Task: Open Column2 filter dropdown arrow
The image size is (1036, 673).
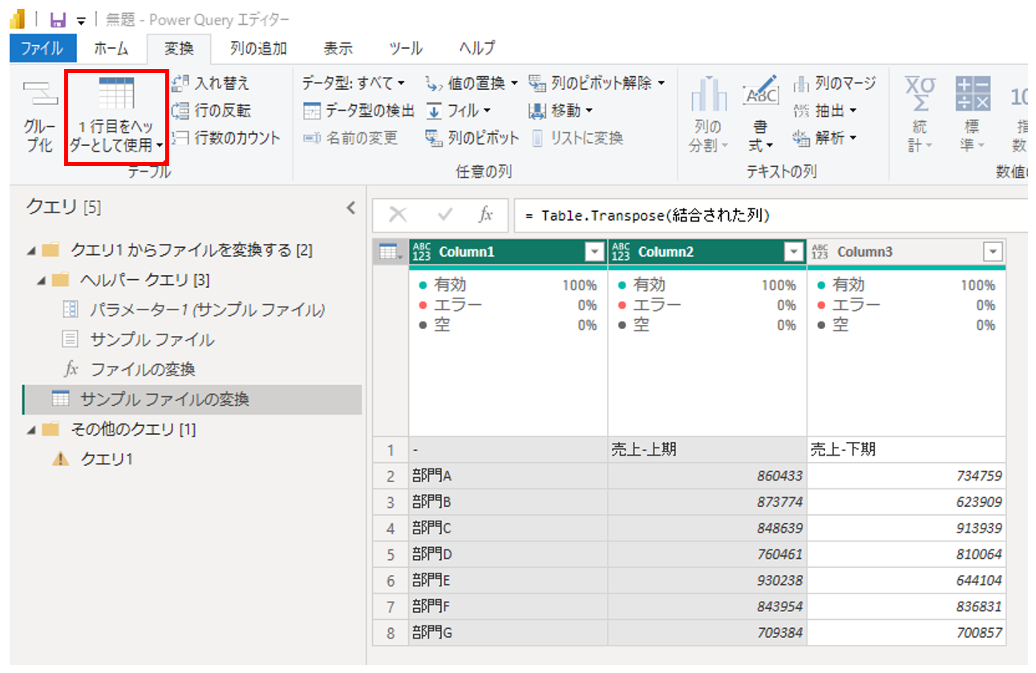Action: [x=794, y=252]
